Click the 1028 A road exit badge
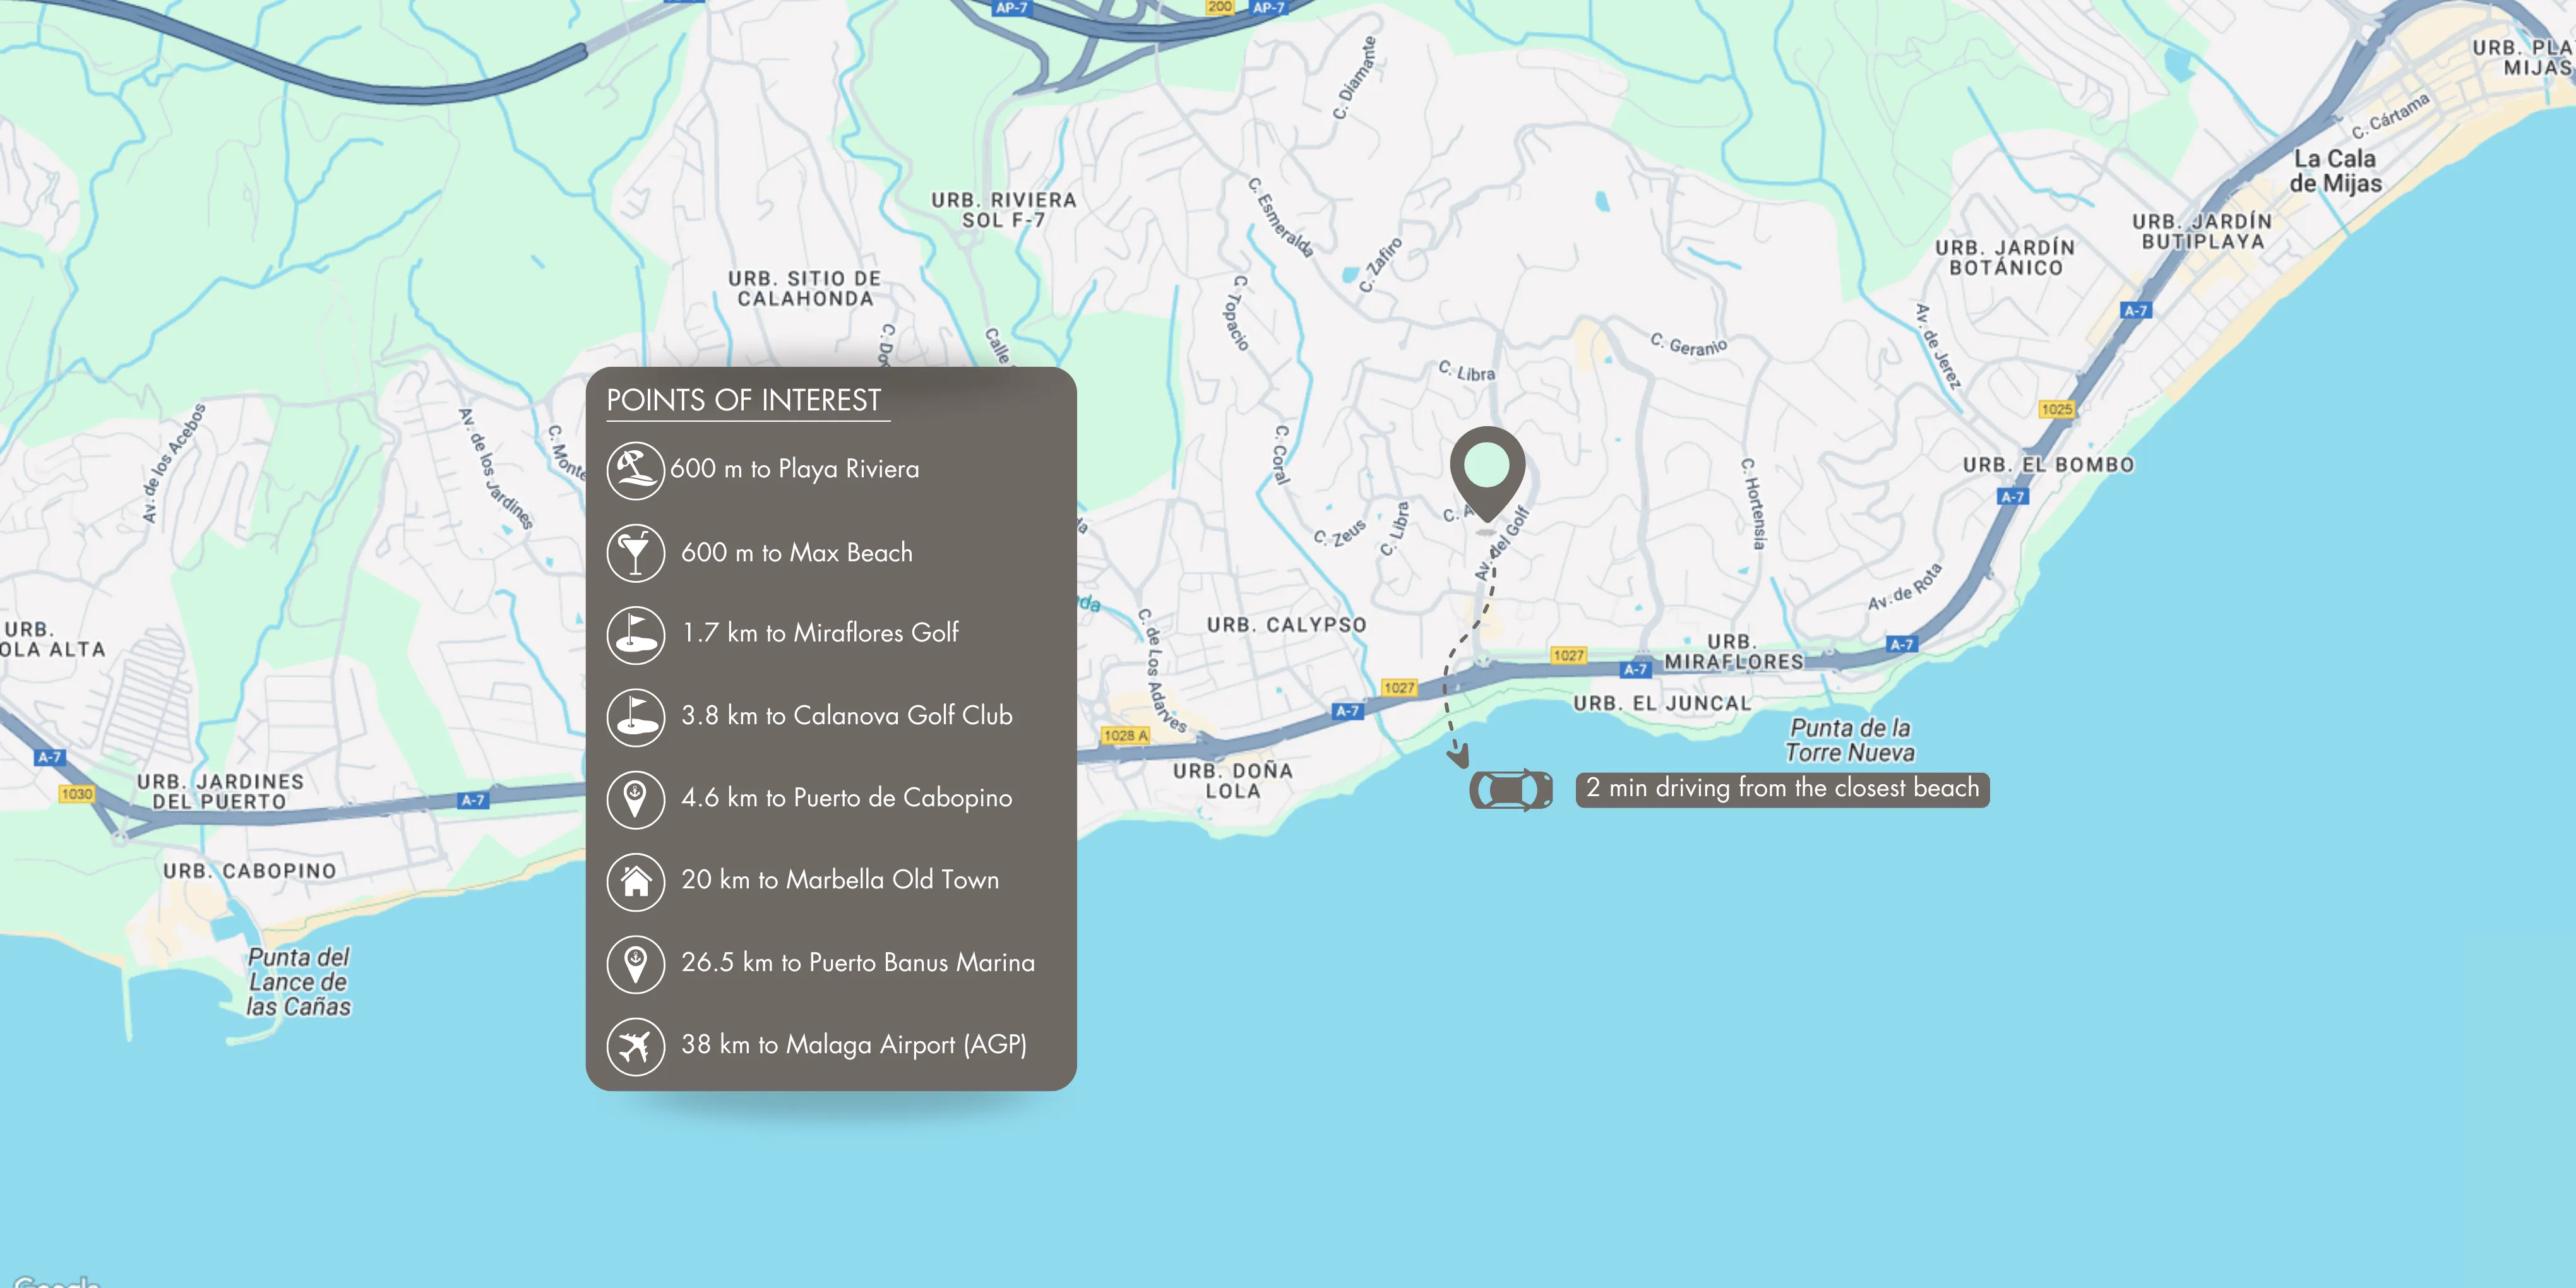The height and width of the screenshot is (1288, 2576). 1126,735
